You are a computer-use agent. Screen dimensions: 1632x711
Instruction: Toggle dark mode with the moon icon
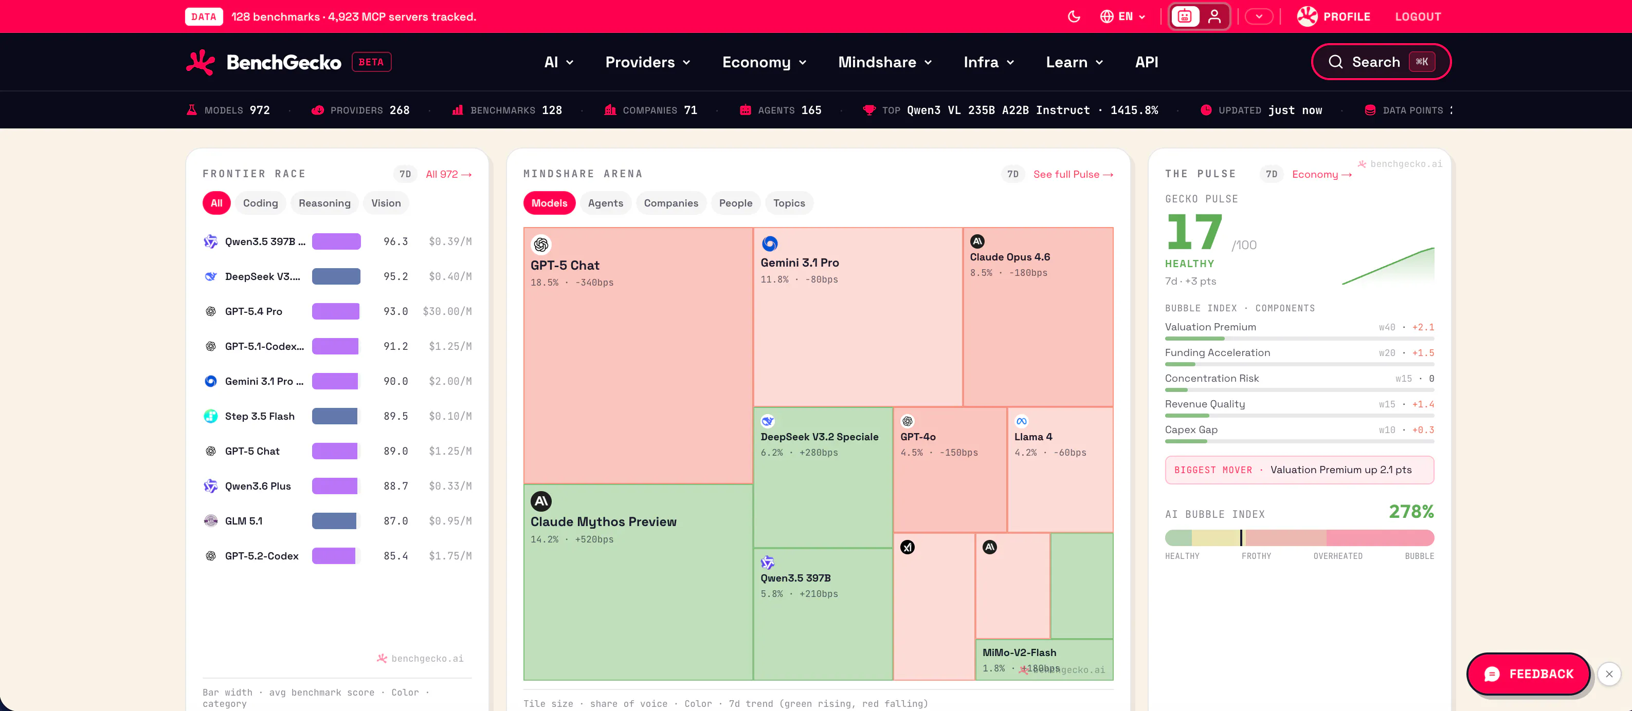pyautogui.click(x=1074, y=16)
